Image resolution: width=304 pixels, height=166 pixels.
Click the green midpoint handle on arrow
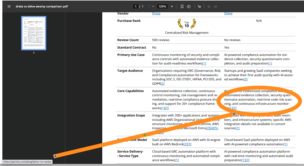tap(145, 135)
